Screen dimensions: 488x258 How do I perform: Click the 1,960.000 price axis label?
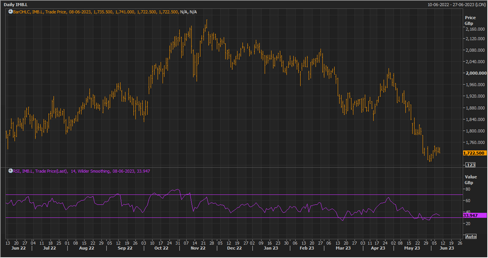pyautogui.click(x=475, y=85)
